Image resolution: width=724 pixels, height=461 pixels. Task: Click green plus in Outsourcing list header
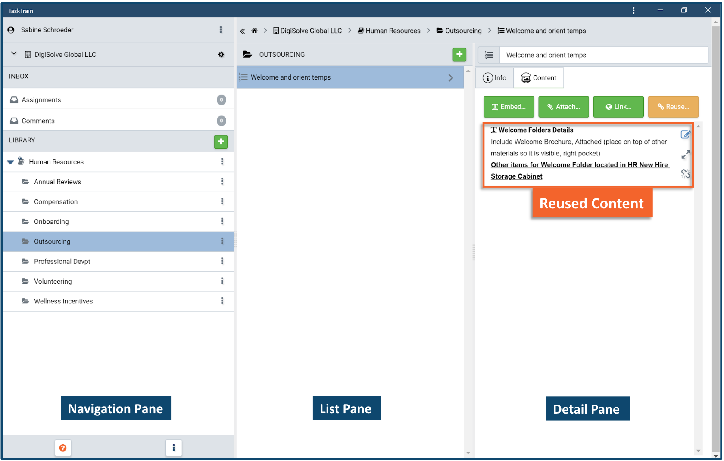(459, 54)
